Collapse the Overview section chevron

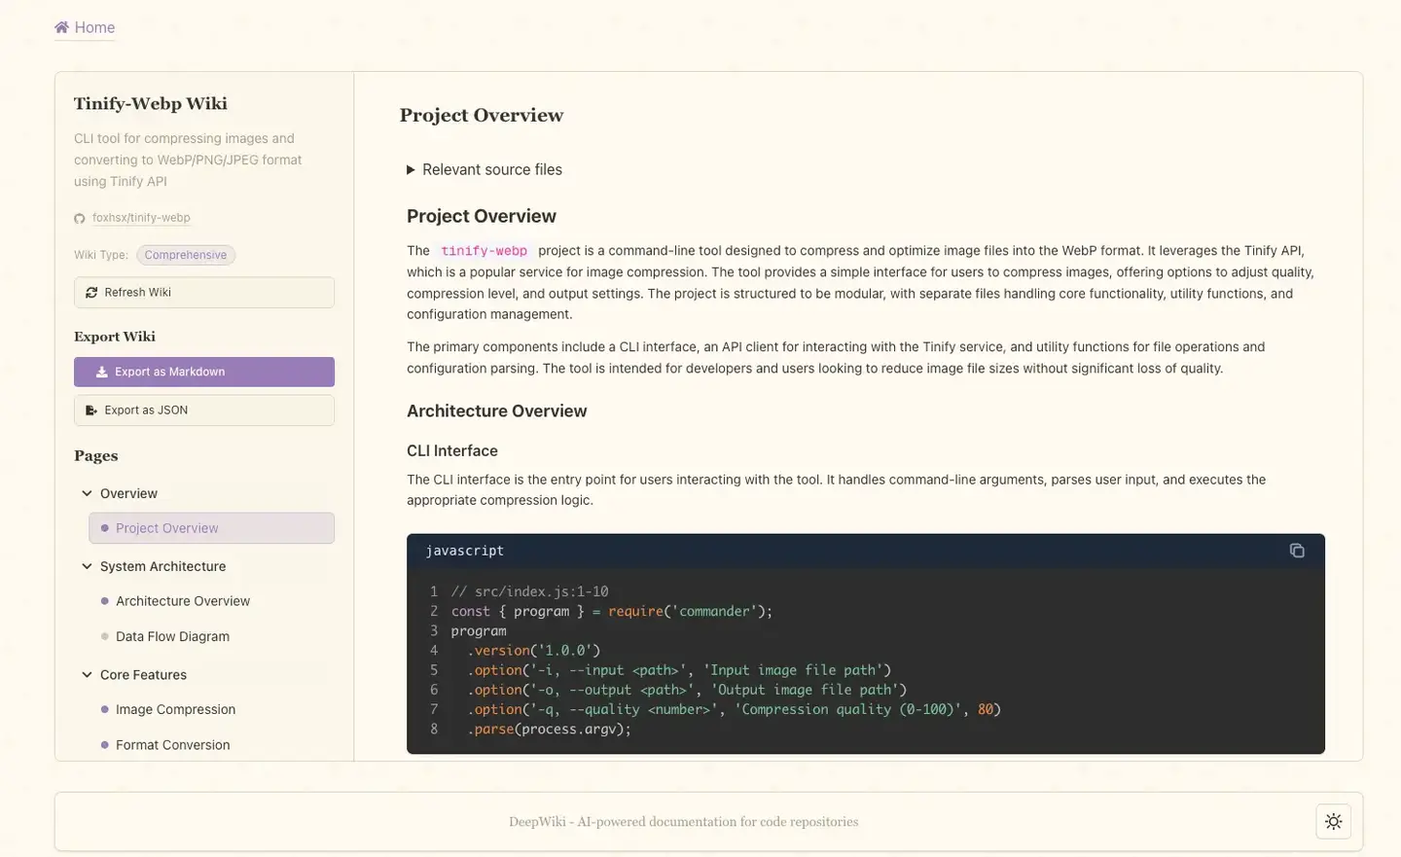(x=88, y=493)
